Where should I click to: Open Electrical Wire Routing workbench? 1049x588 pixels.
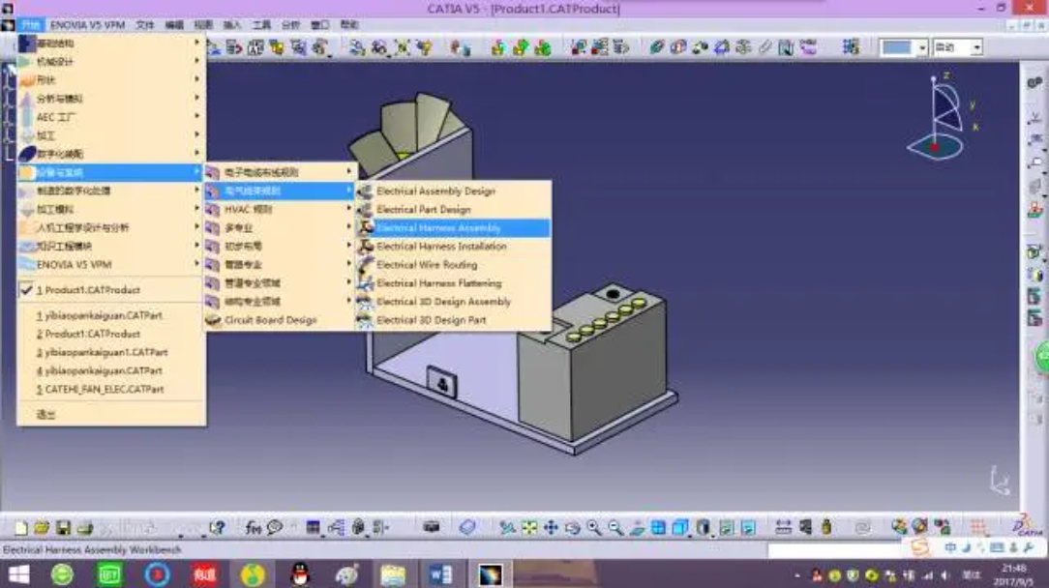(x=427, y=265)
